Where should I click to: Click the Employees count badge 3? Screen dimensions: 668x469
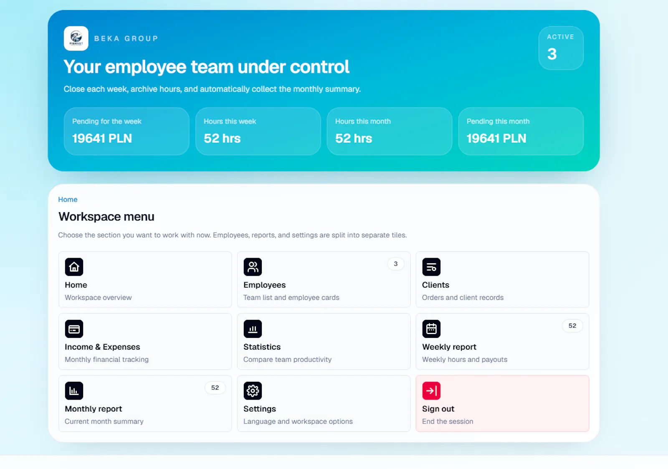tap(395, 264)
